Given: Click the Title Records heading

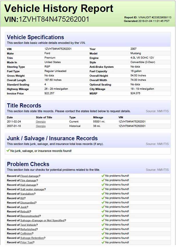Looking at the screenshot, I should coord(24,106).
